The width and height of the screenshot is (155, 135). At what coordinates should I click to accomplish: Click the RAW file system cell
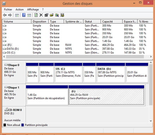(x=68, y=45)
